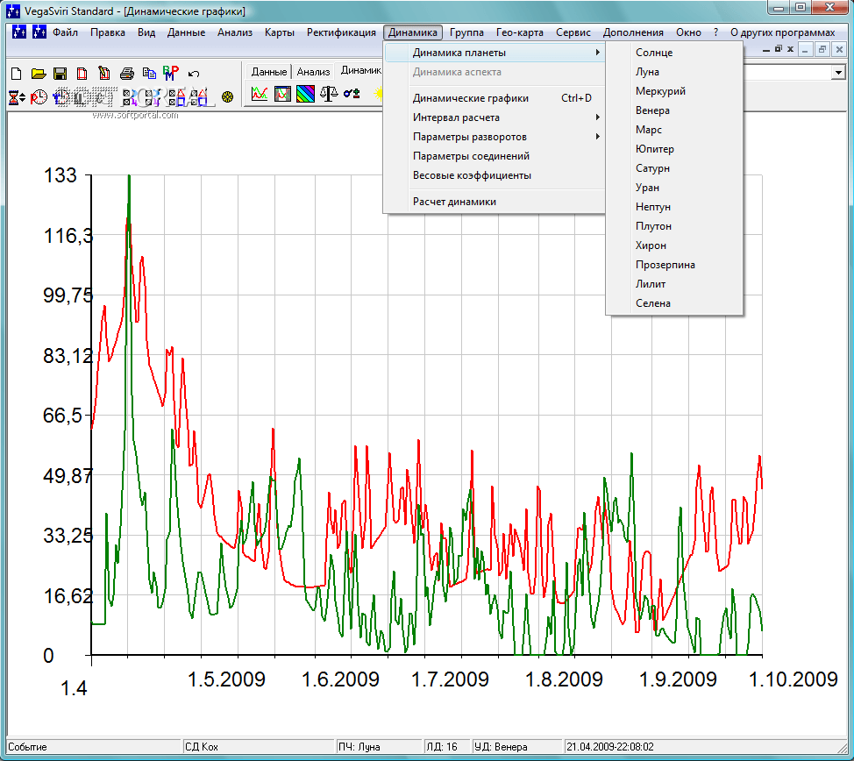854x761 pixels.
Task: Click the undo arrow icon
Action: 194,74
